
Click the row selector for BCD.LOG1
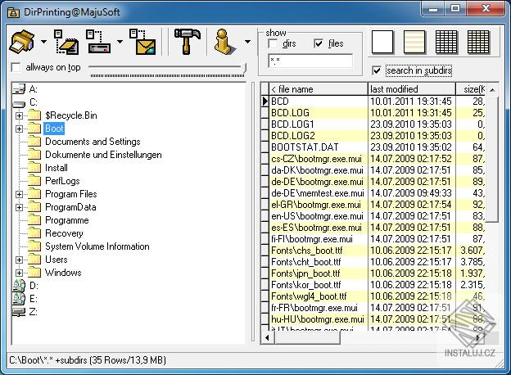[x=265, y=124]
